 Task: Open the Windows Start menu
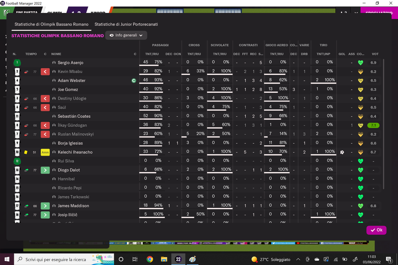tap(7, 259)
